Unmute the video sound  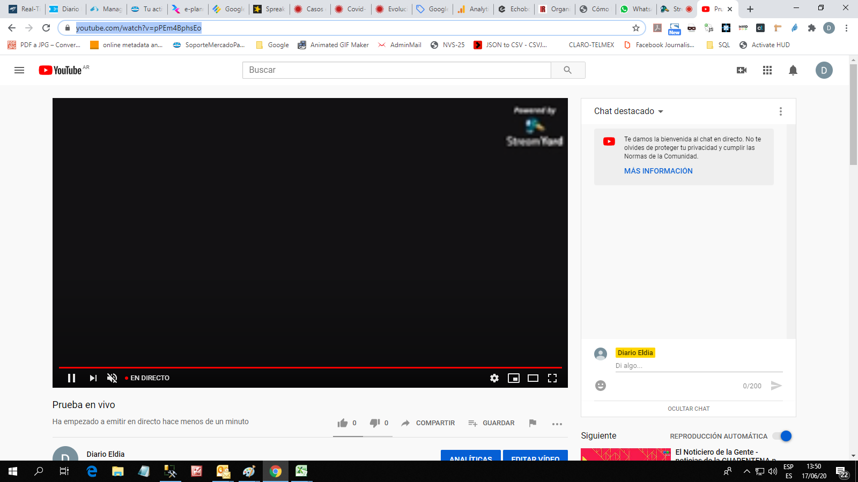click(111, 378)
